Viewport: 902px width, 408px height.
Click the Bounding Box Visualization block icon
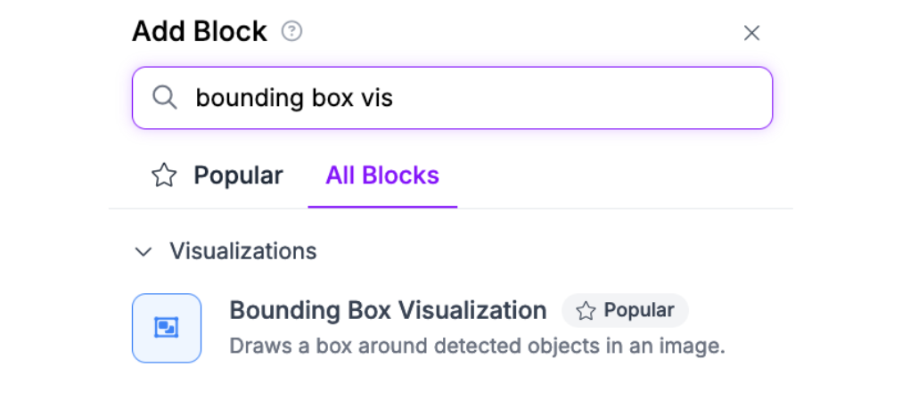coord(167,328)
